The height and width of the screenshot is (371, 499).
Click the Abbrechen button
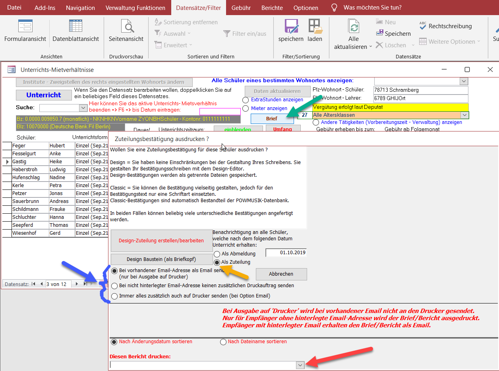(x=281, y=274)
